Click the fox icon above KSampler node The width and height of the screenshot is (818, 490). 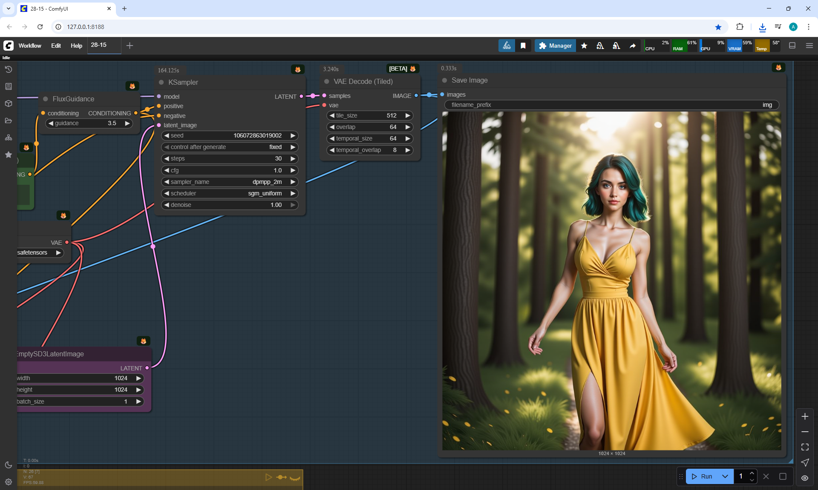click(298, 69)
